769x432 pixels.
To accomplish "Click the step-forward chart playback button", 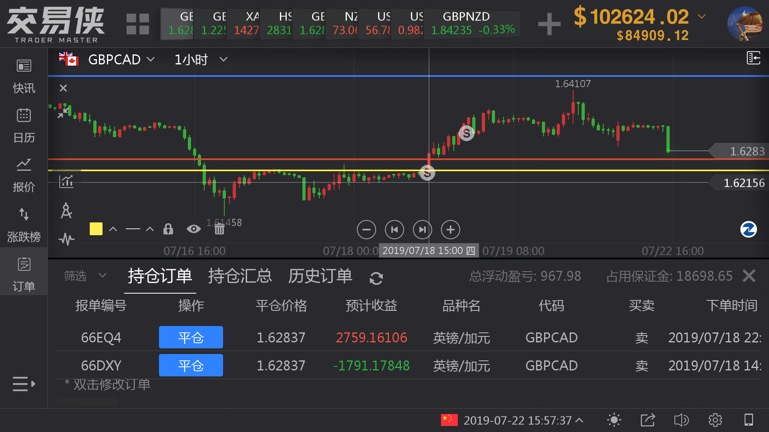I will [422, 230].
